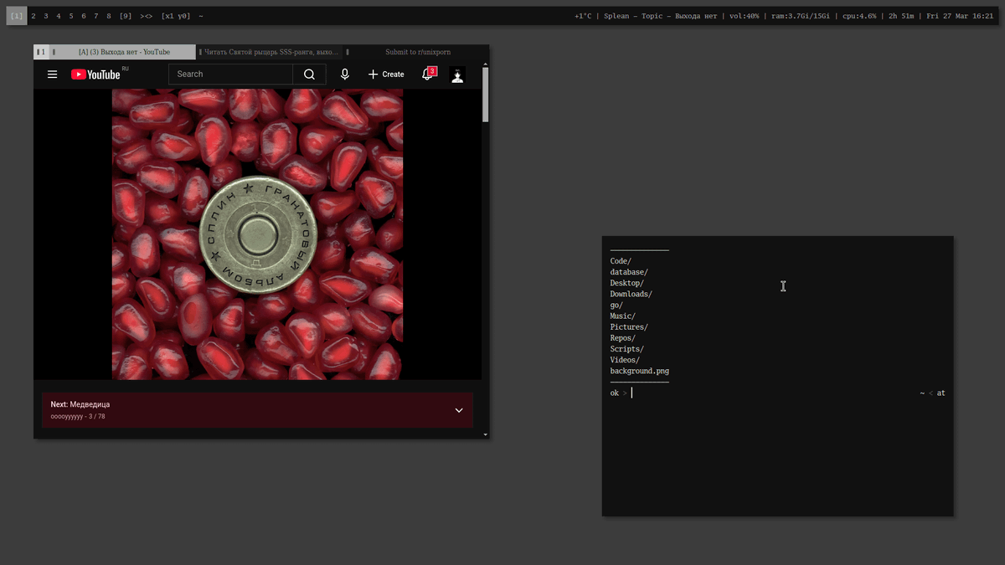Open YouTube notifications bell
The height and width of the screenshot is (565, 1005).
tap(428, 74)
